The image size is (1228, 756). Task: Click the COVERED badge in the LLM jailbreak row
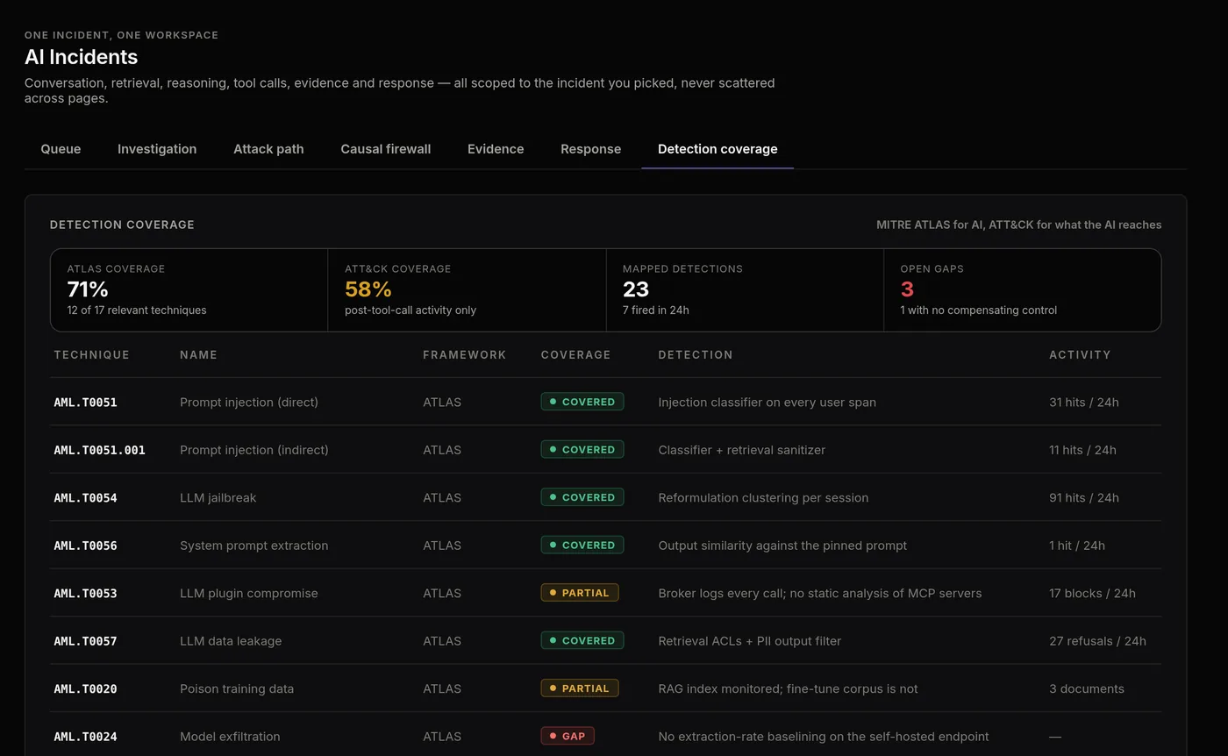pos(582,497)
